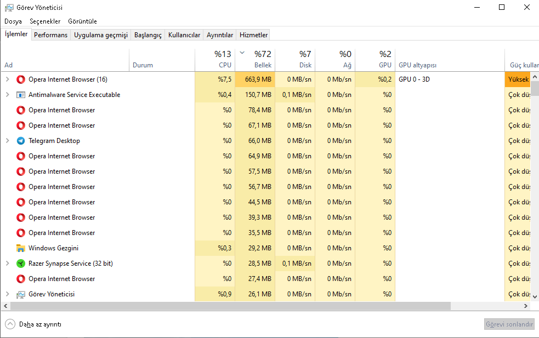Click the Yüksek power usage cell
This screenshot has height=338, width=539.
coord(518,79)
